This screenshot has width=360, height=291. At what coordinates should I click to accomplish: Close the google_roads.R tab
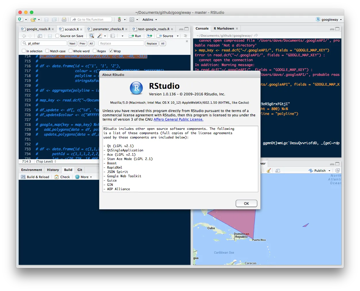pos(53,29)
